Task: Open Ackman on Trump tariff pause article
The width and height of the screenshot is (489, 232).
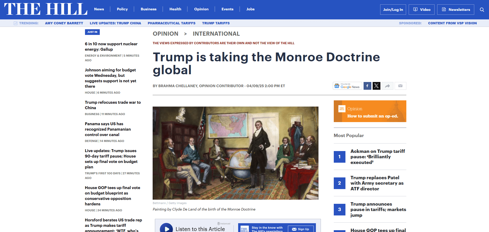Action: pos(377,157)
